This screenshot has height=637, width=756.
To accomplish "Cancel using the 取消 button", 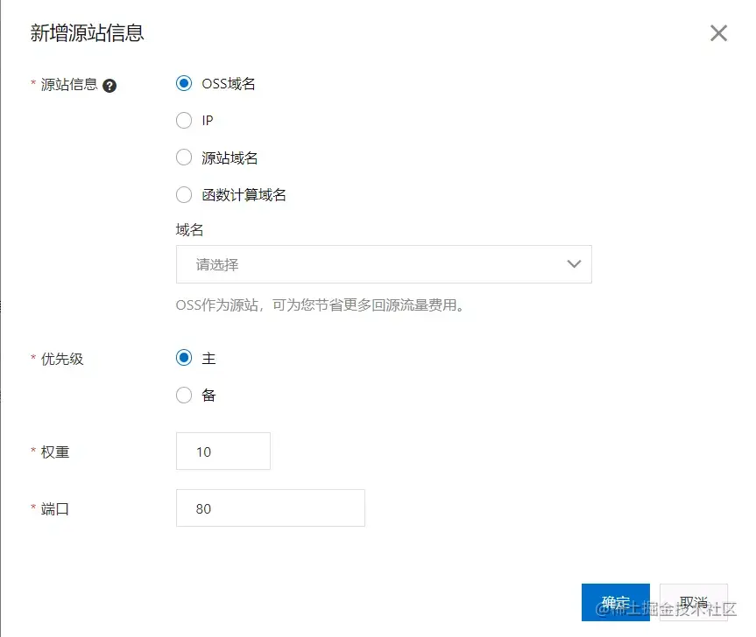I will point(694,602).
